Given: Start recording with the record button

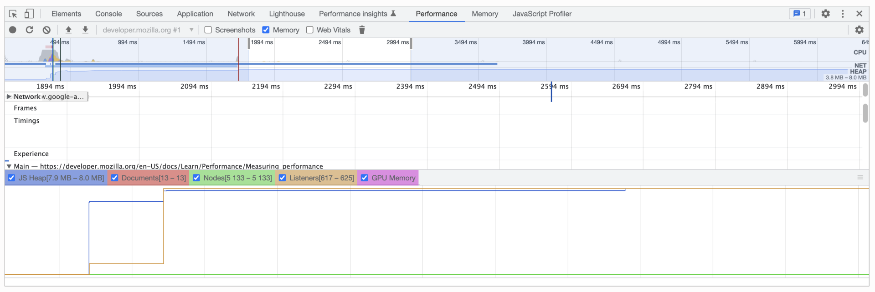Looking at the screenshot, I should (13, 30).
